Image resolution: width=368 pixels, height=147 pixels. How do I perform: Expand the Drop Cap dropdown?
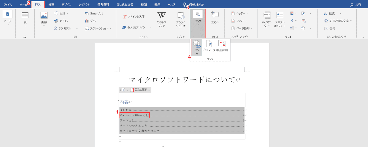point(296,28)
